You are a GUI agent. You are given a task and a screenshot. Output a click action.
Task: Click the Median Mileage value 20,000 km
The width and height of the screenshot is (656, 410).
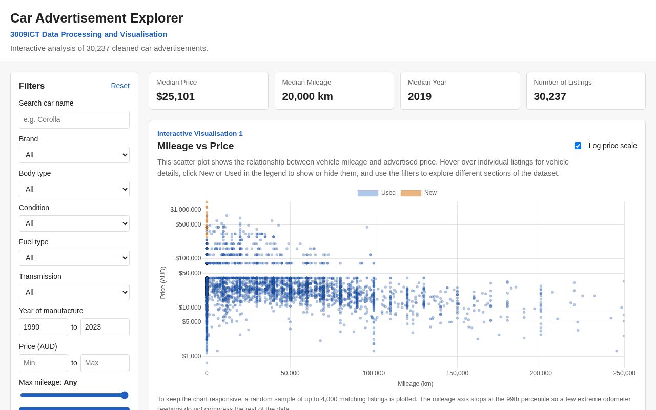307,96
